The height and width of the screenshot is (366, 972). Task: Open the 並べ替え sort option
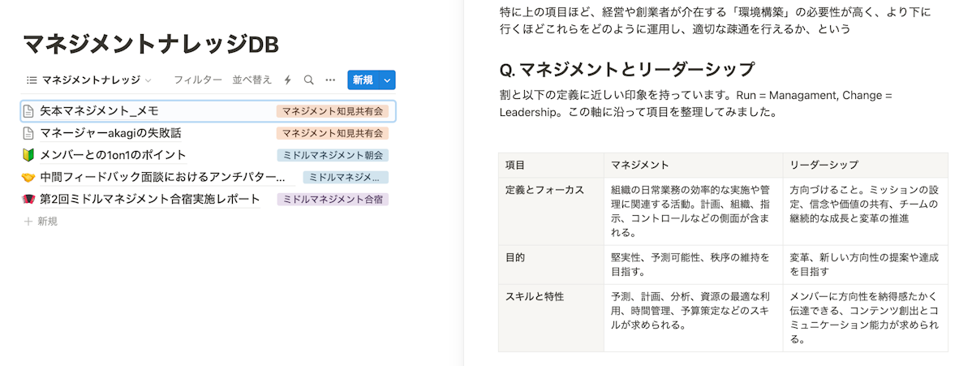click(252, 80)
